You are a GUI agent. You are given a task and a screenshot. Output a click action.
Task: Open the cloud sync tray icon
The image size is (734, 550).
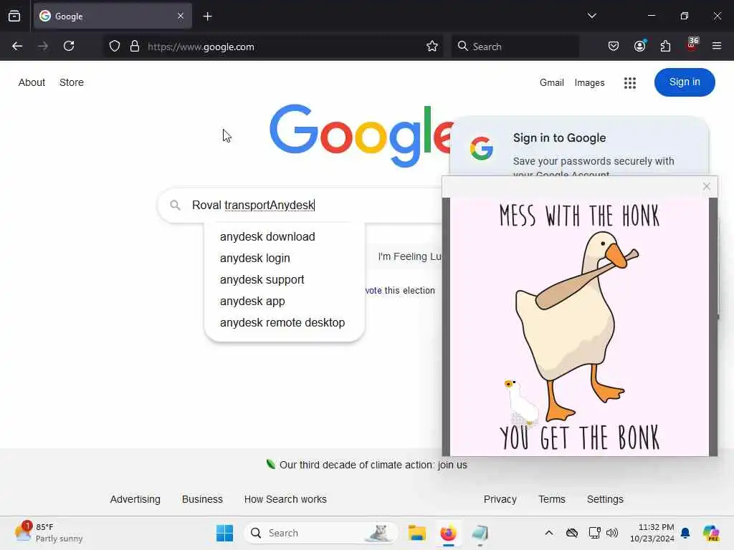point(571,533)
